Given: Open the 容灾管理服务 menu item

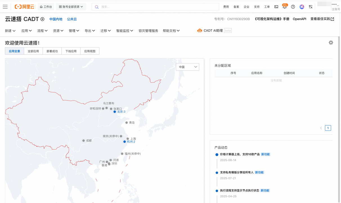Looking at the screenshot, I should [x=148, y=31].
